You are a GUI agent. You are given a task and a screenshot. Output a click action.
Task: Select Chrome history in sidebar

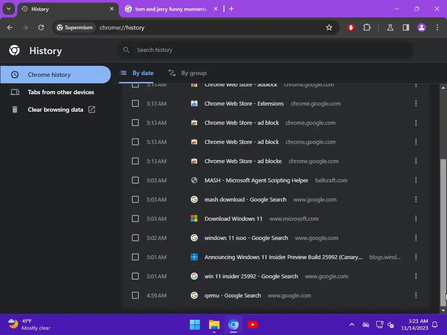coord(55,75)
